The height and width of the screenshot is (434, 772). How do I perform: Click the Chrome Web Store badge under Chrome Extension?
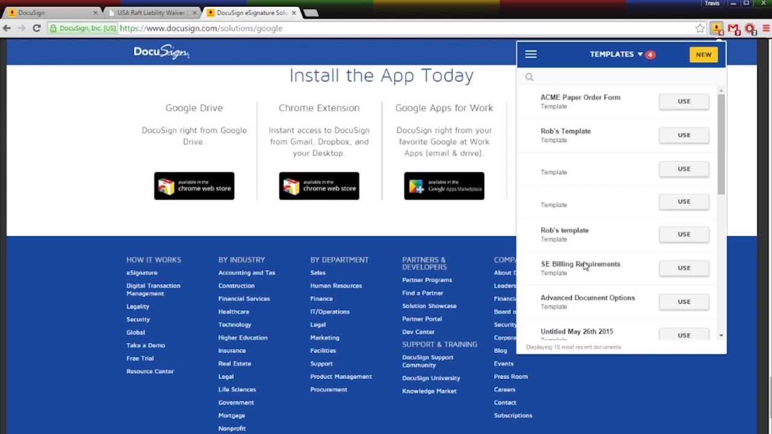(319, 186)
